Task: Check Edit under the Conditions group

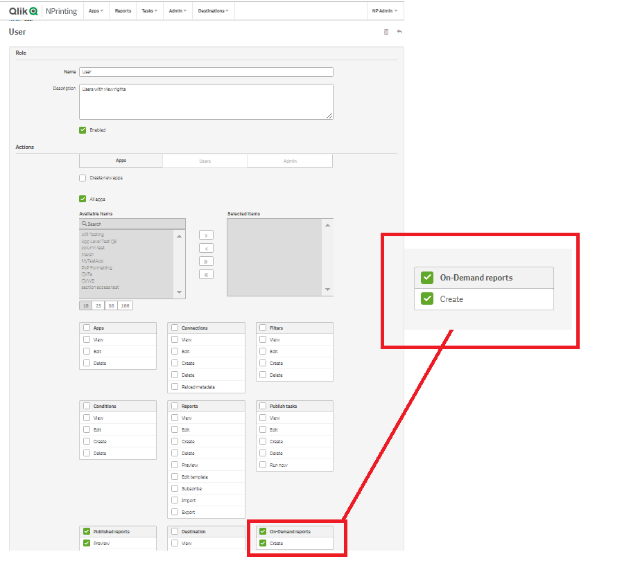Action: pos(87,429)
